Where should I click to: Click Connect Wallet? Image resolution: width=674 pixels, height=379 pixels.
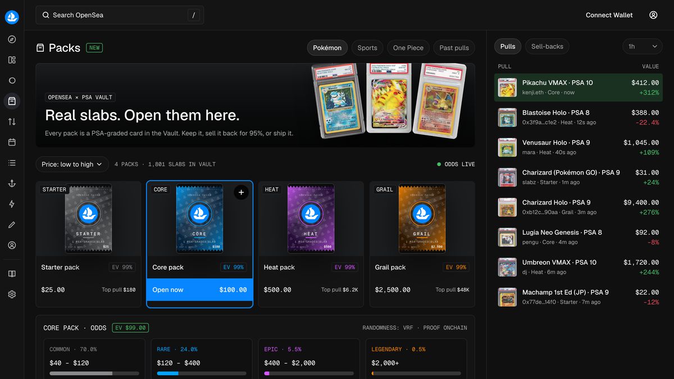pyautogui.click(x=609, y=15)
